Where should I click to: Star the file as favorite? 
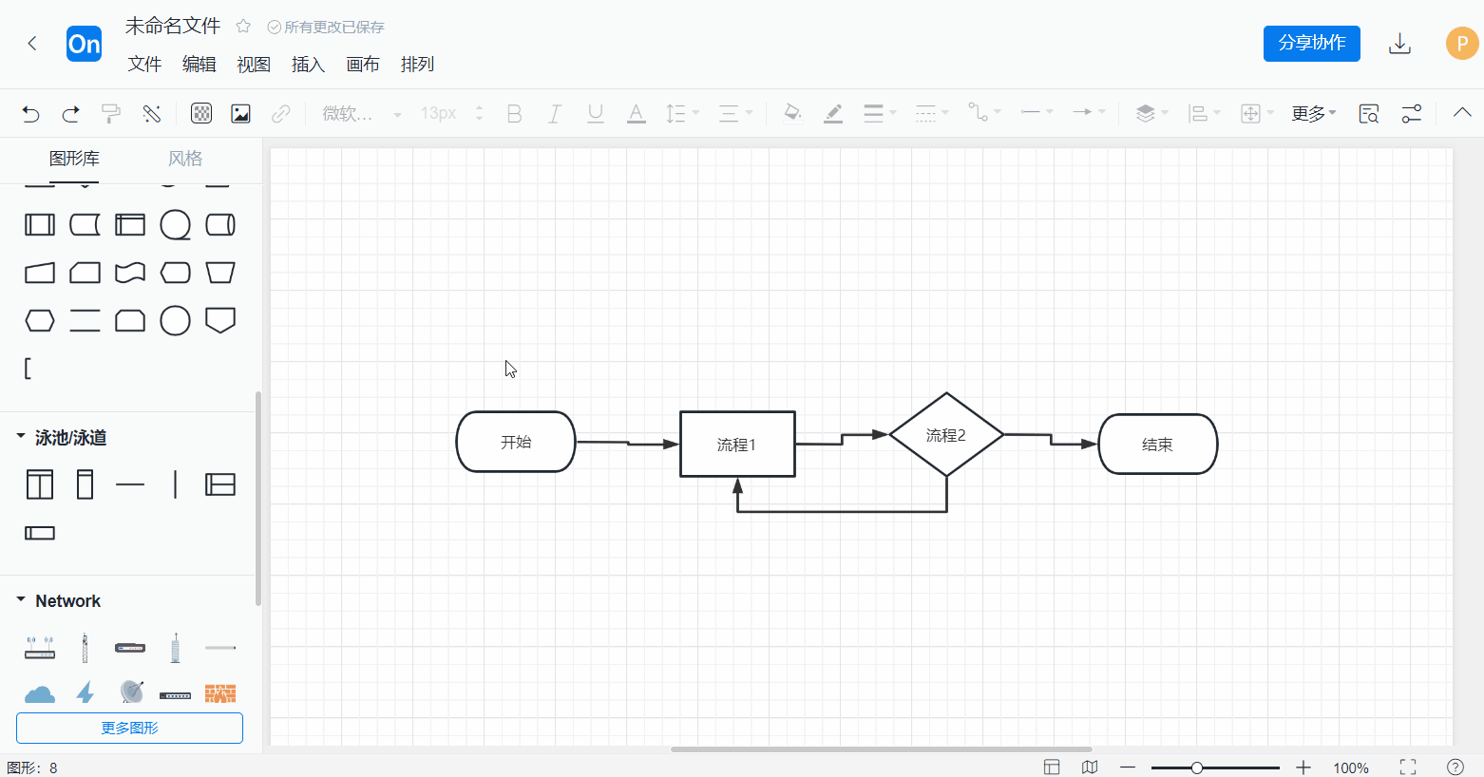click(243, 27)
